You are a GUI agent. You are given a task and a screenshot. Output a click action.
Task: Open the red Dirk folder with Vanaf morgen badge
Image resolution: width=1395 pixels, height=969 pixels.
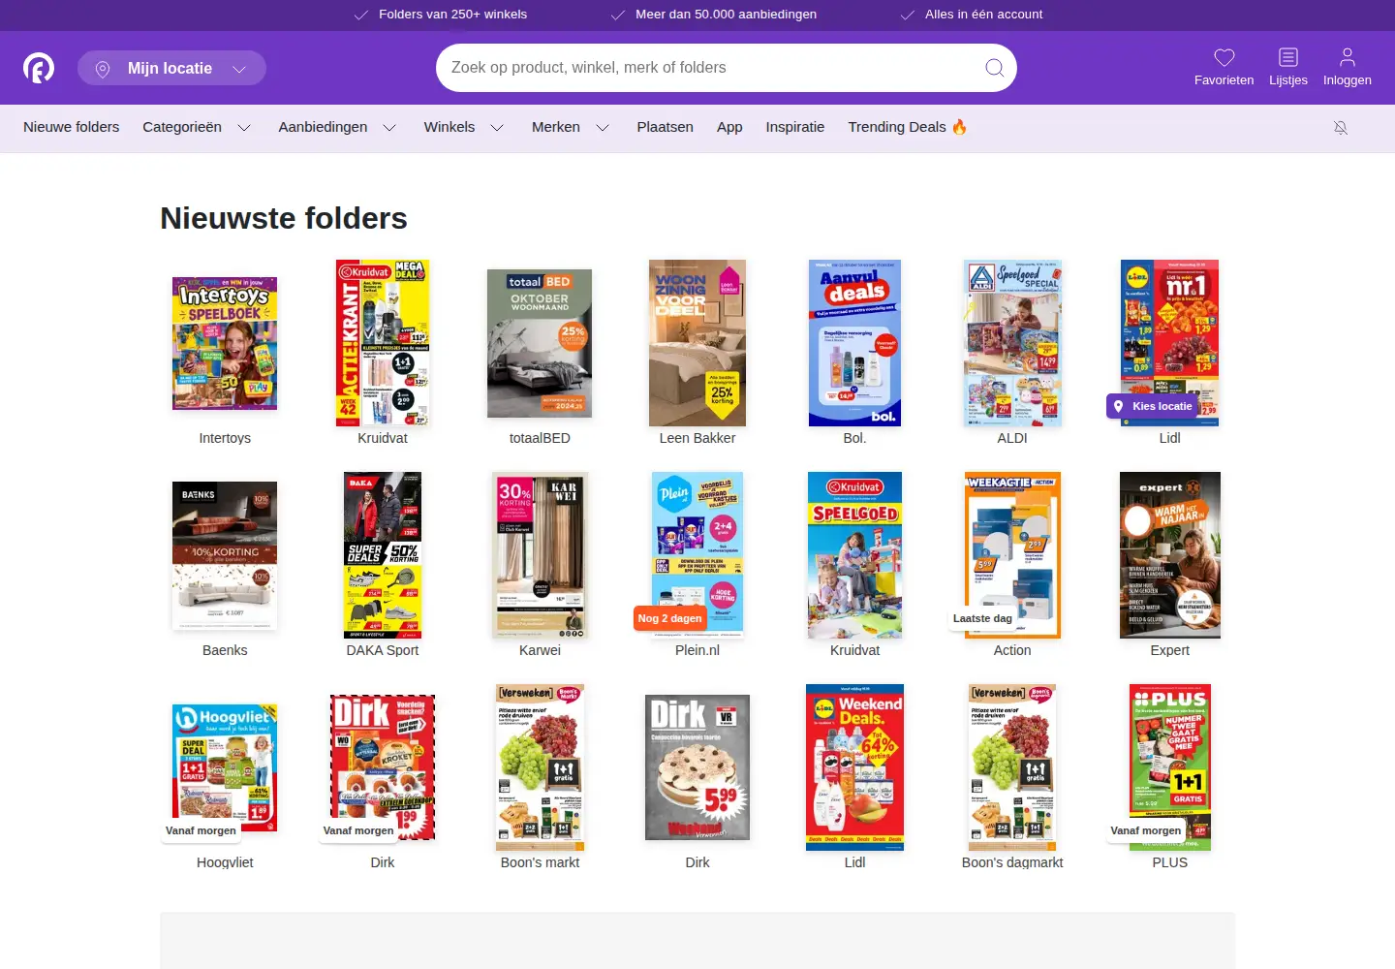(x=383, y=767)
